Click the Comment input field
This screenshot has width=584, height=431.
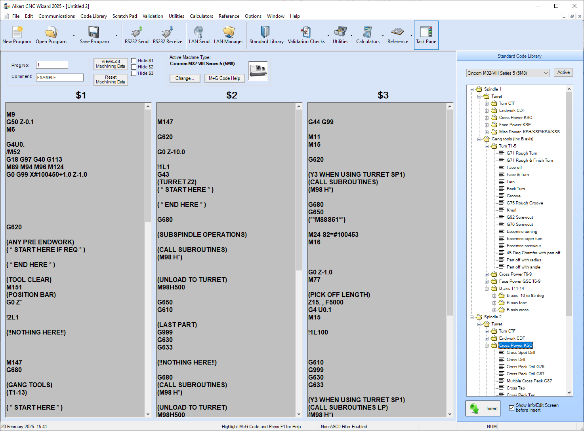[60, 78]
